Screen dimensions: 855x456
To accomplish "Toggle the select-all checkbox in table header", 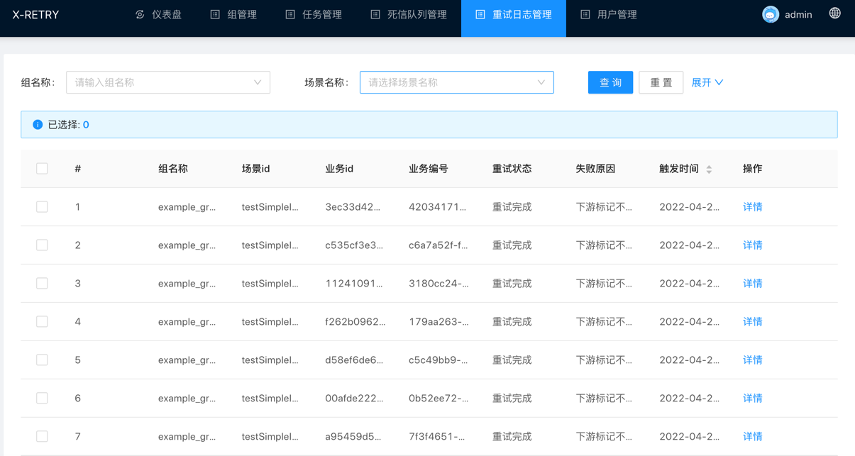I will 42,169.
